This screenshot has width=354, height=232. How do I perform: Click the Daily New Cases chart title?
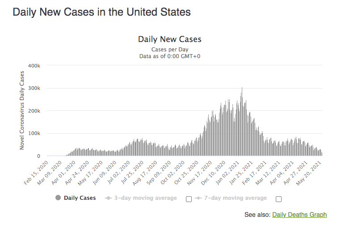coord(169,39)
